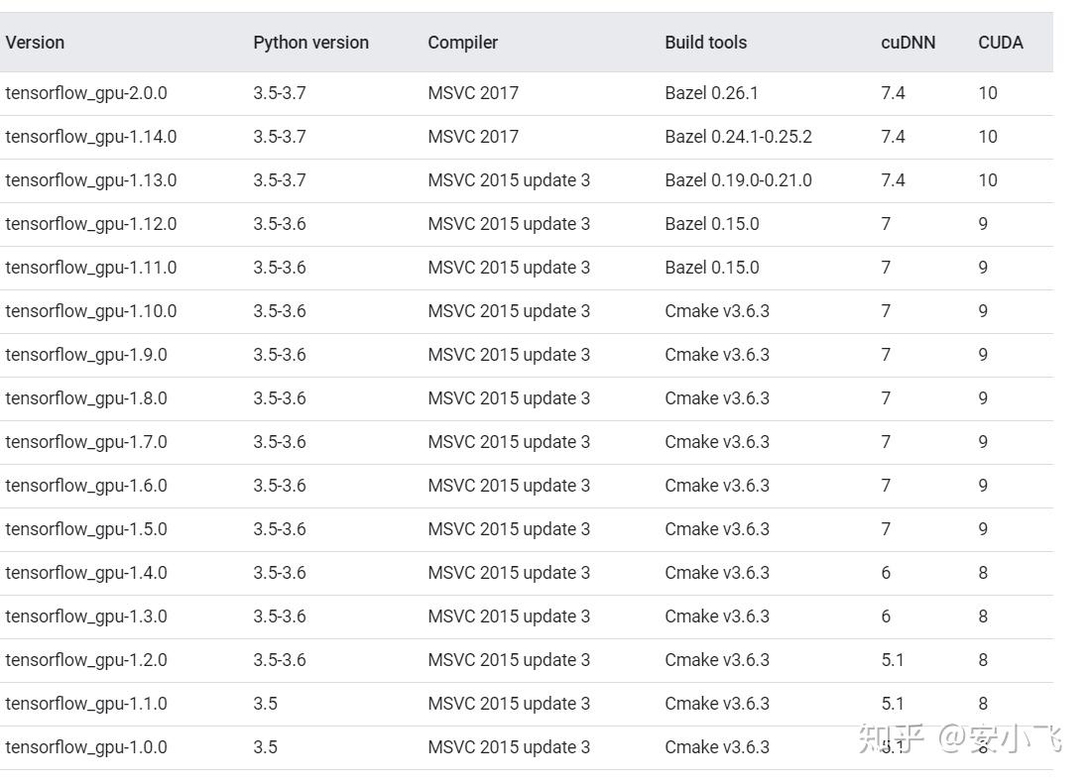Click CUDA value "8" in tensorflow_gpu-1.3.0 row

point(983,616)
